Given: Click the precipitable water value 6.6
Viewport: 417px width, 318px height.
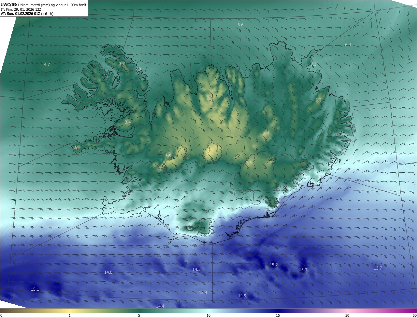Looking at the screenshot, I should pyautogui.click(x=240, y=25).
